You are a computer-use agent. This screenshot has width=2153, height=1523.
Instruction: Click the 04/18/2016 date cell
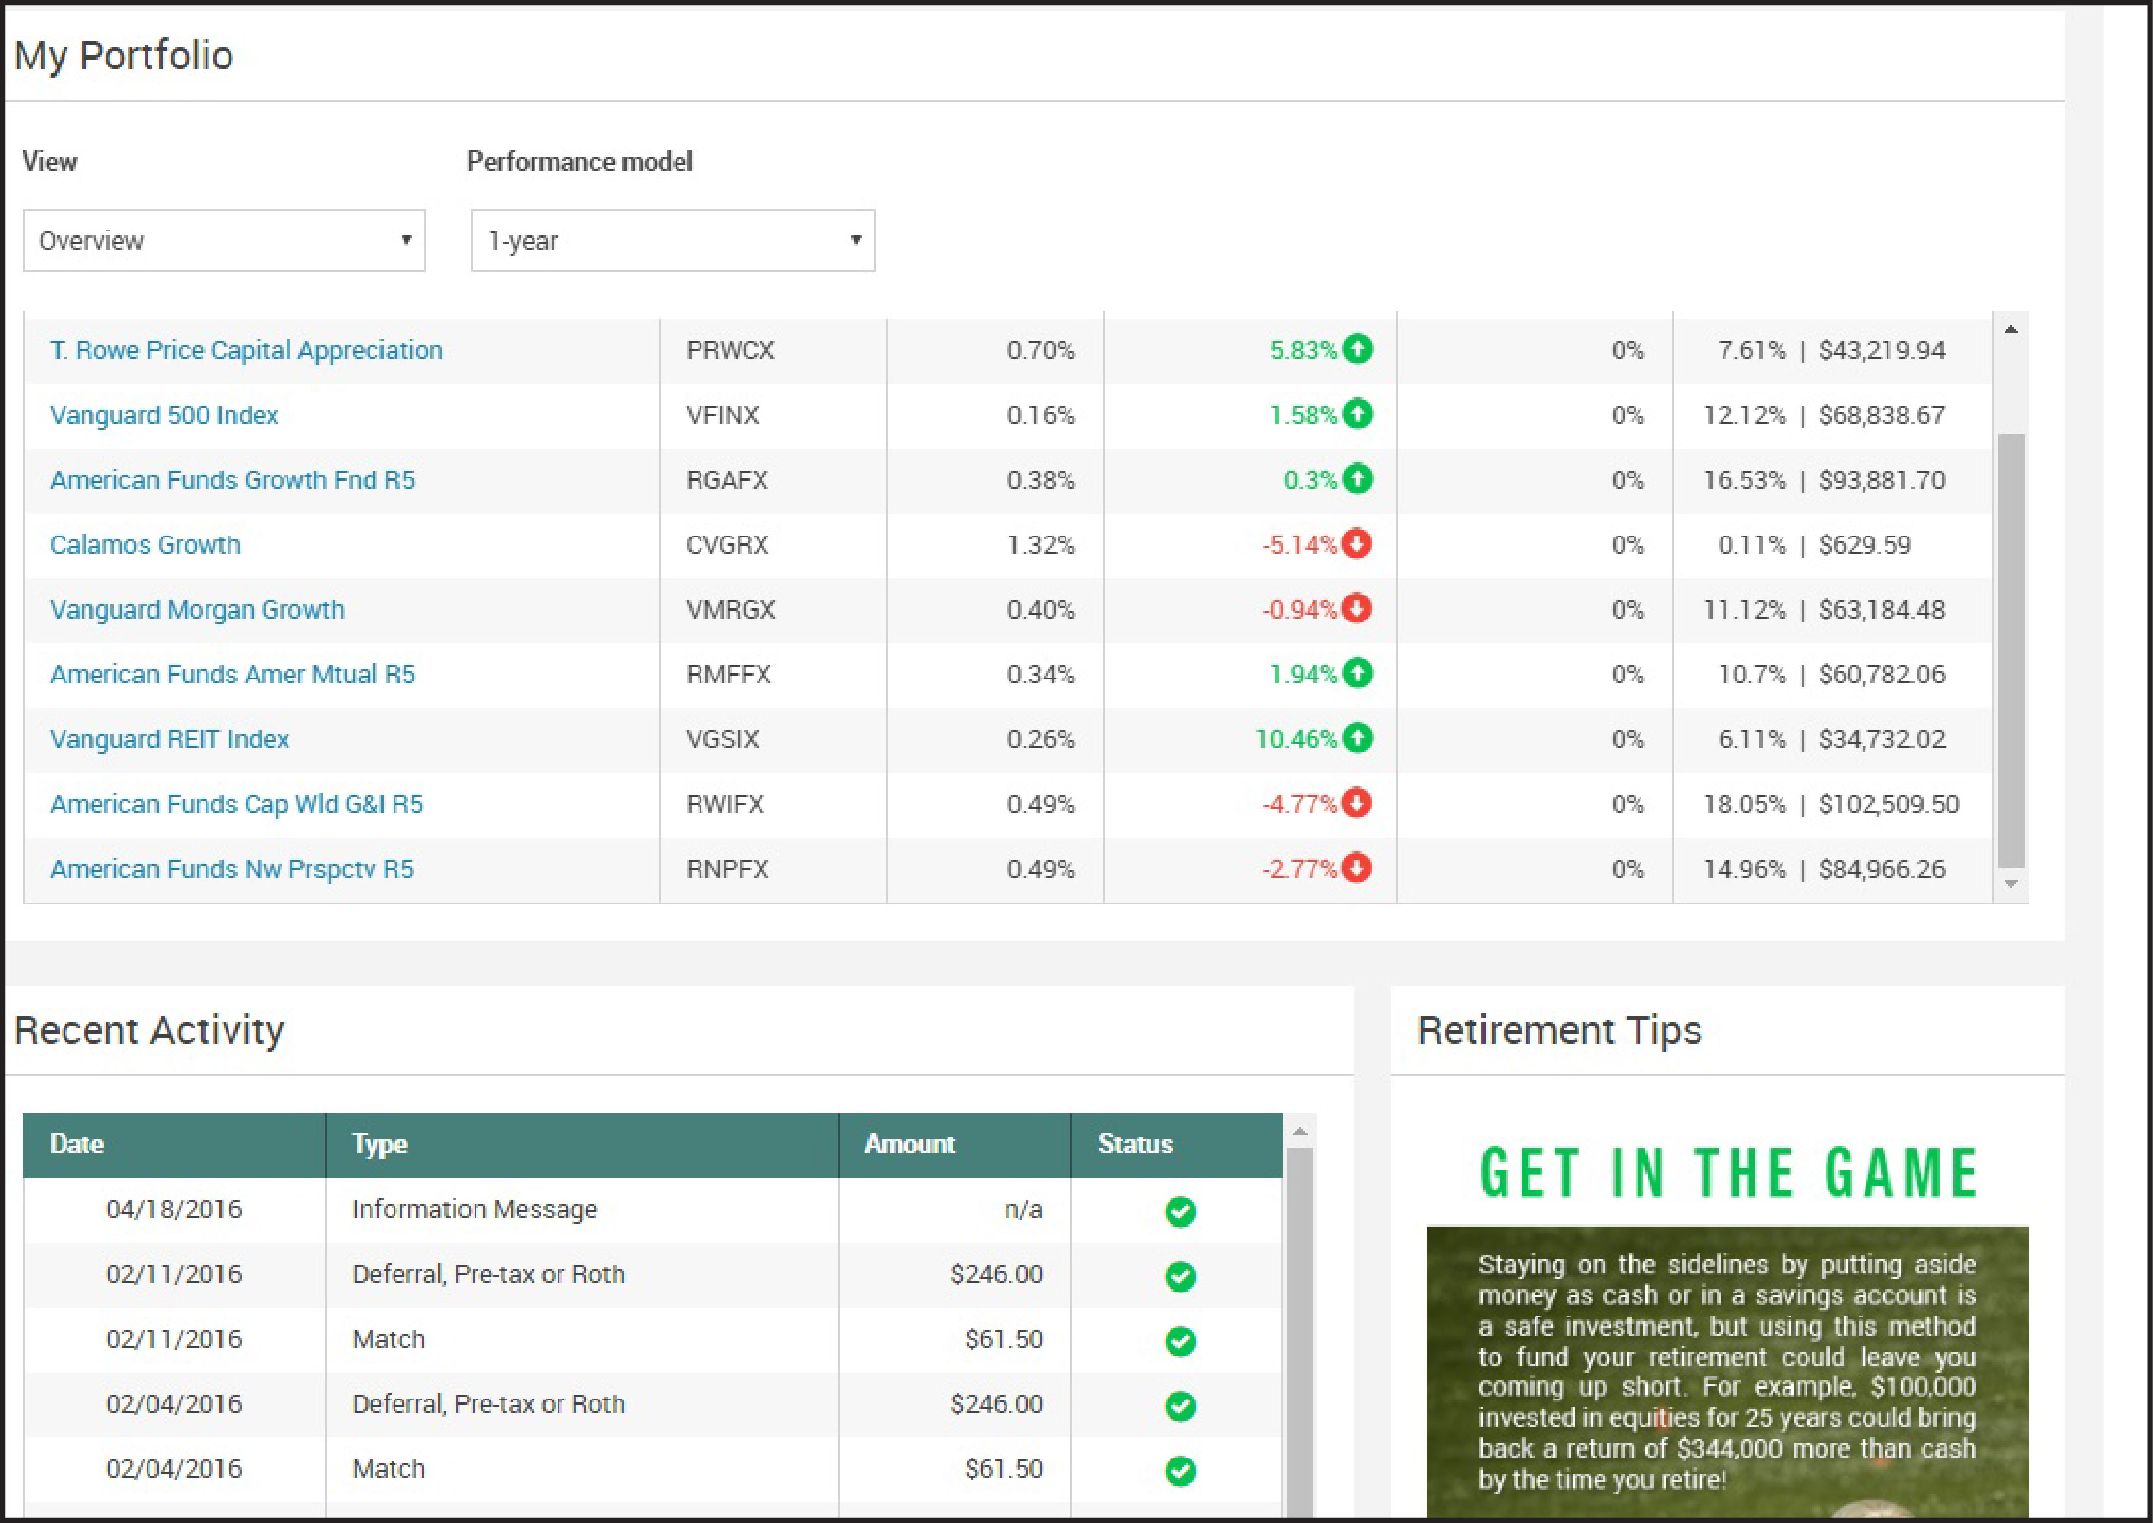click(x=174, y=1210)
